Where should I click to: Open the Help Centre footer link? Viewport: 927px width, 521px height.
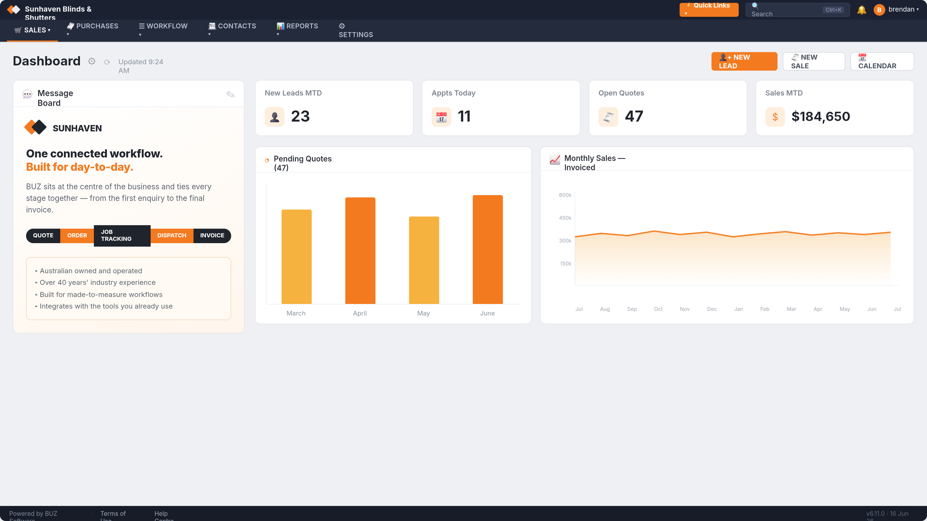click(164, 516)
